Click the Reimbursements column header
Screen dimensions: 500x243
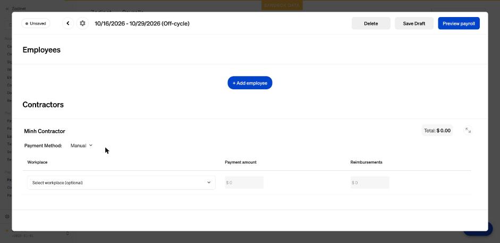[x=366, y=162]
